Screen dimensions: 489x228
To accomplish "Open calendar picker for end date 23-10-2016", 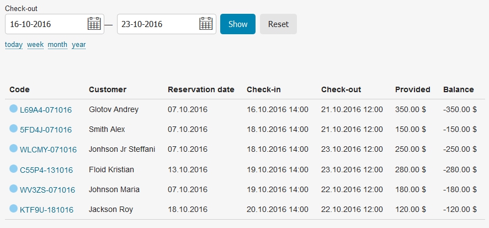I will (206, 24).
